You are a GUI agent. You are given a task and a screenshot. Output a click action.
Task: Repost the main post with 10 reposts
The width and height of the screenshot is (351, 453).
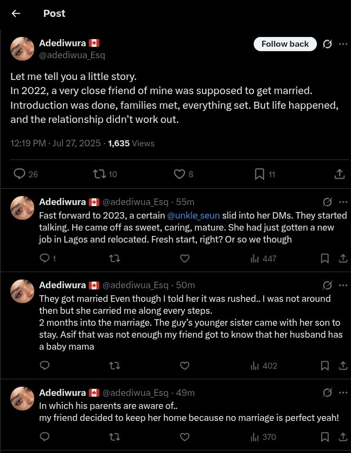click(99, 174)
